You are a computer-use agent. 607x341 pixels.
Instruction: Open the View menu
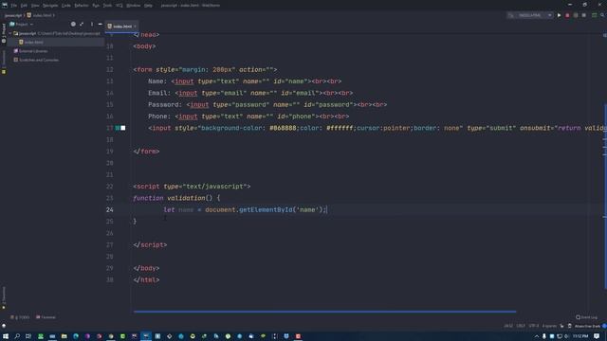coord(35,6)
